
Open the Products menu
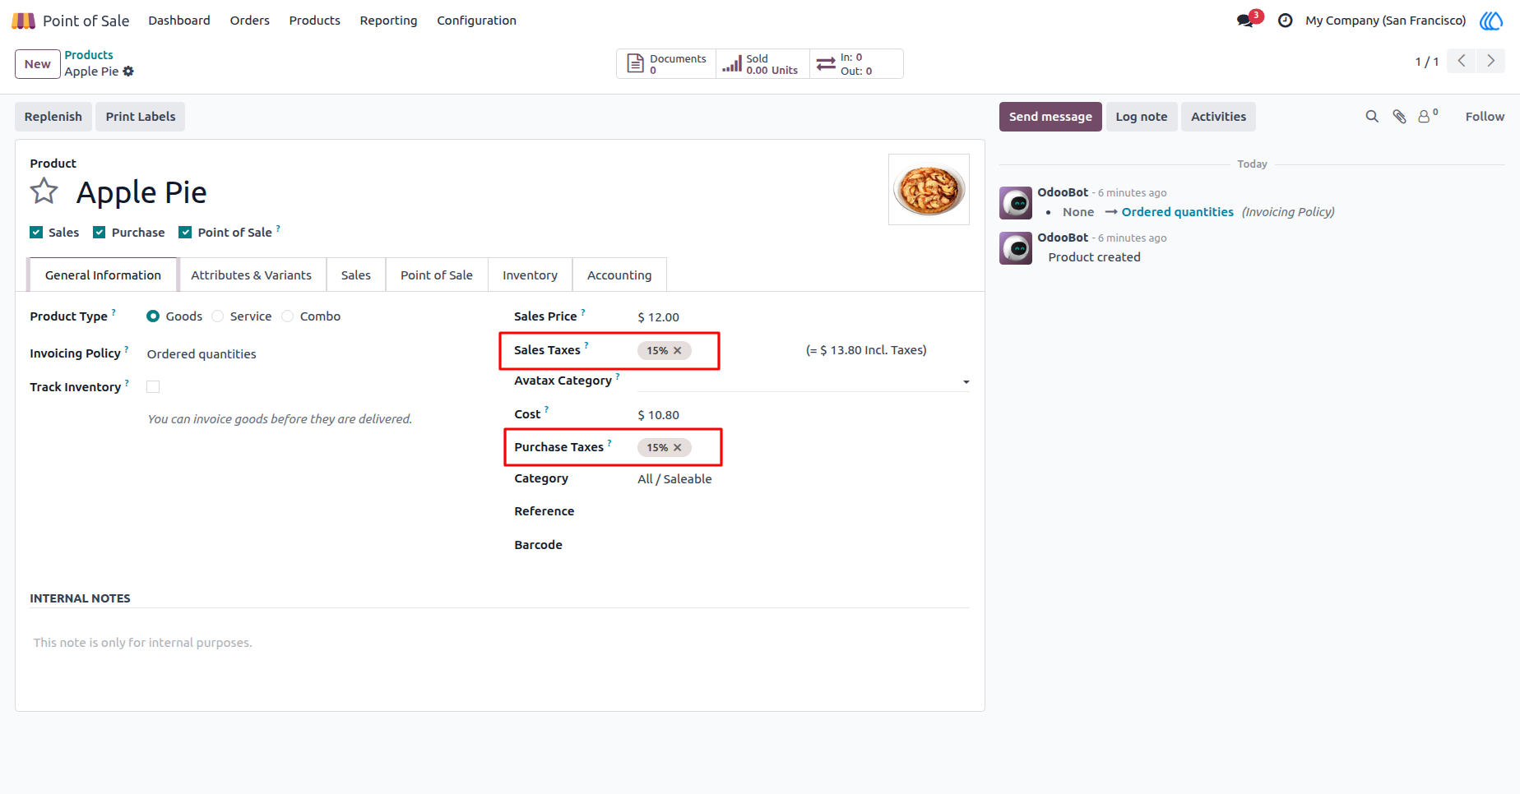(315, 21)
